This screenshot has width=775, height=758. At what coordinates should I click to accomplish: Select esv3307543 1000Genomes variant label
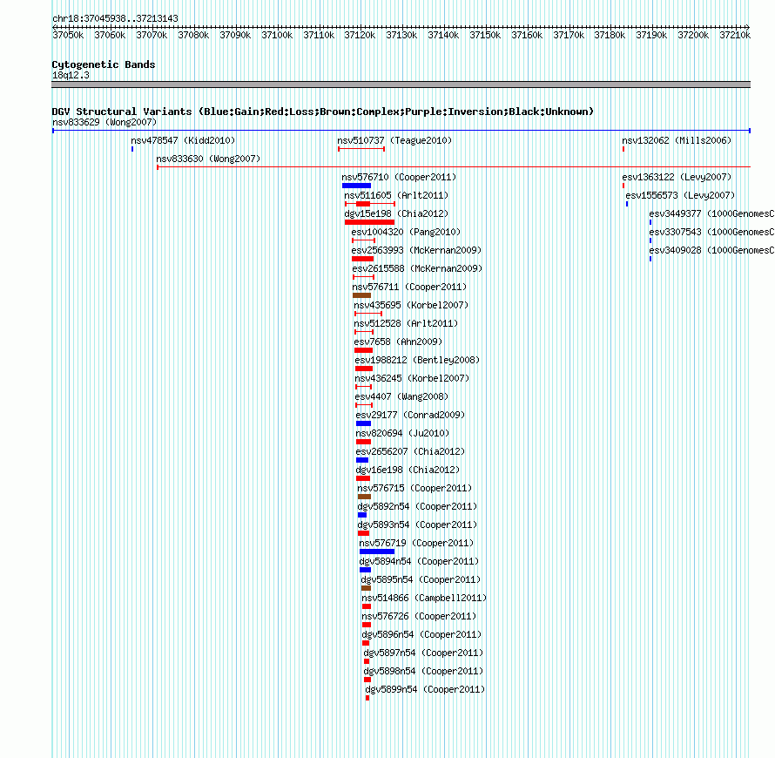click(x=711, y=232)
